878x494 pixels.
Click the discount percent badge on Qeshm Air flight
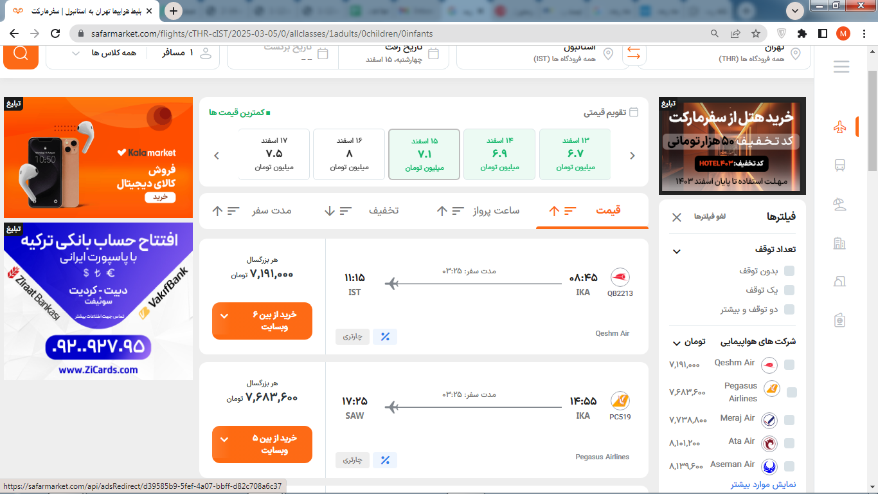[385, 336]
